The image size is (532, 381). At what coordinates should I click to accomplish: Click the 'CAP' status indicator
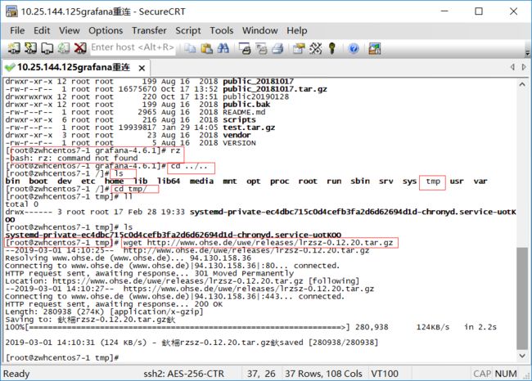(482, 374)
